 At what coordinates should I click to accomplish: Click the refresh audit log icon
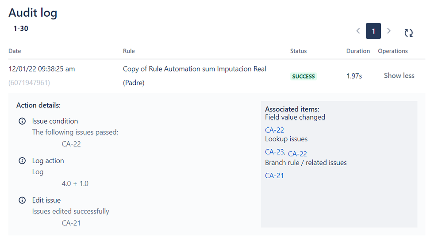pos(408,33)
